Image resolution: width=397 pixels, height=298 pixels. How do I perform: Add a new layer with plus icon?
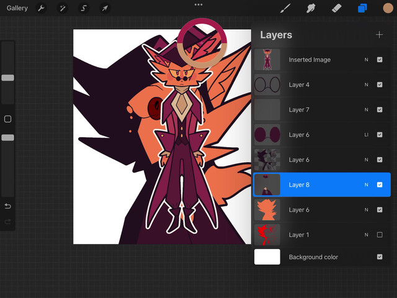[x=379, y=35]
